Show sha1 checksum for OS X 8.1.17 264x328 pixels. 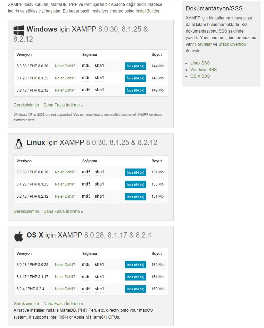click(x=99, y=277)
